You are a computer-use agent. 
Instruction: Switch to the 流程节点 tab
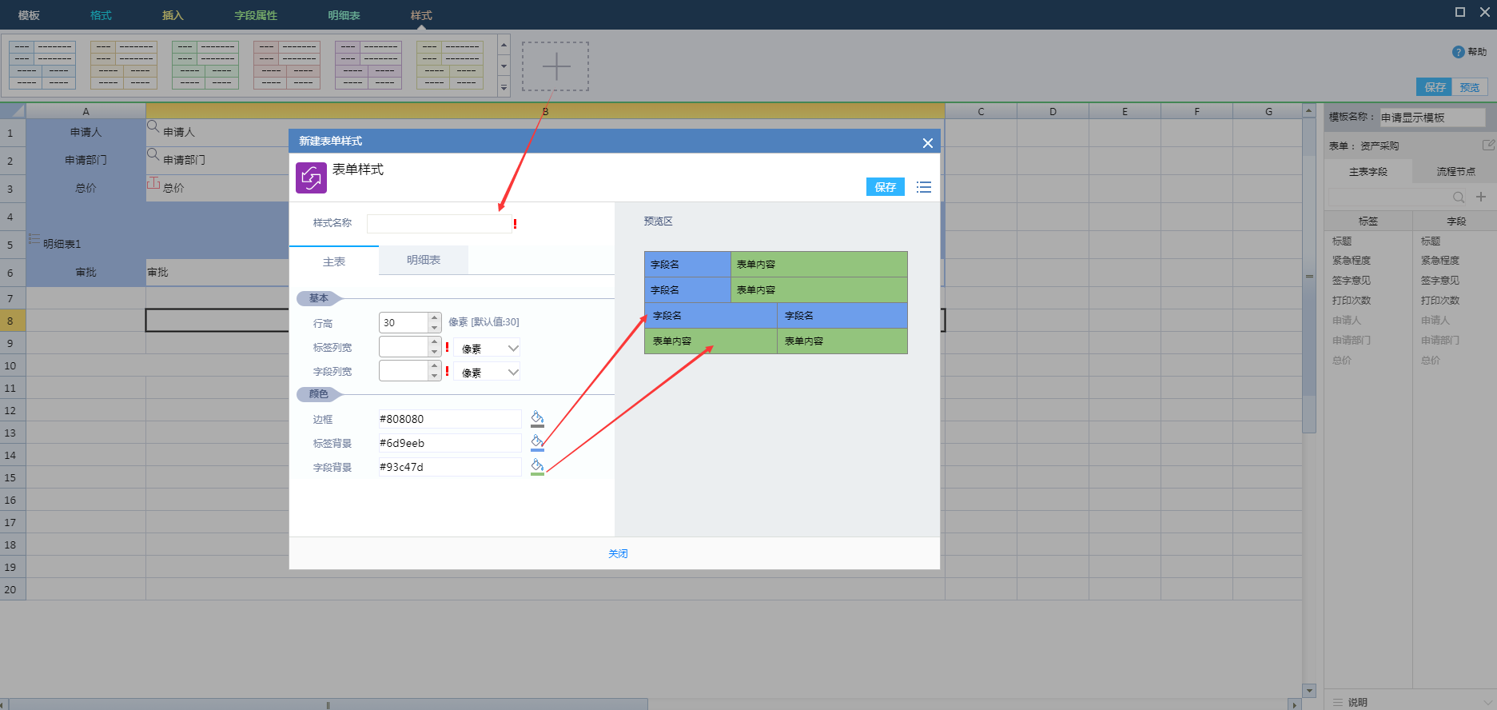click(1455, 172)
